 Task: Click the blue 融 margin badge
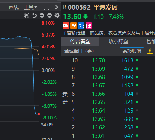[81, 25]
